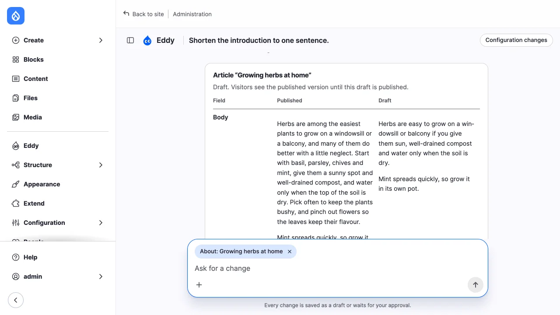Expand the admin account chevron

pos(101,276)
